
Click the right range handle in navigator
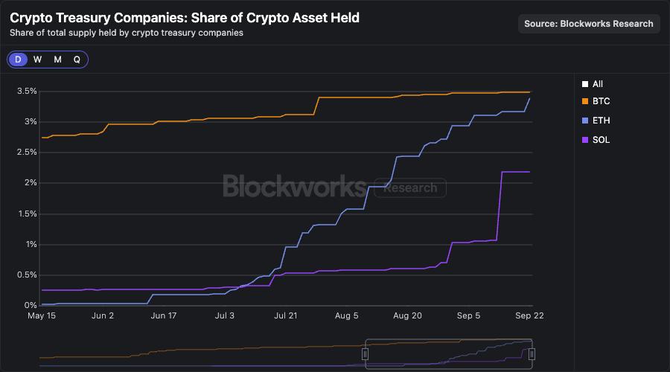(532, 354)
